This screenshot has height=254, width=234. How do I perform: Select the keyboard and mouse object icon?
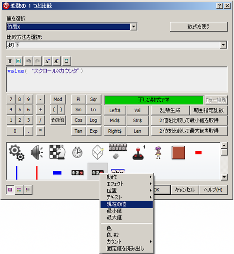tap(118, 151)
